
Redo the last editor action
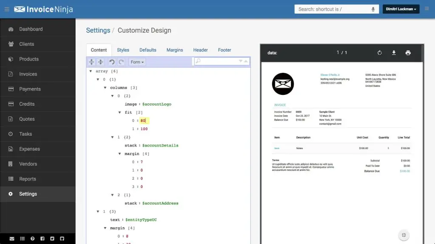(x=121, y=62)
